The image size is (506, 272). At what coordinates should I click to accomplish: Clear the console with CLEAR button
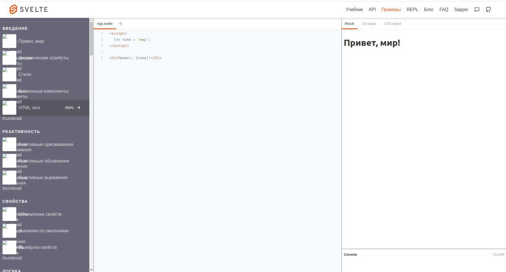(498, 255)
